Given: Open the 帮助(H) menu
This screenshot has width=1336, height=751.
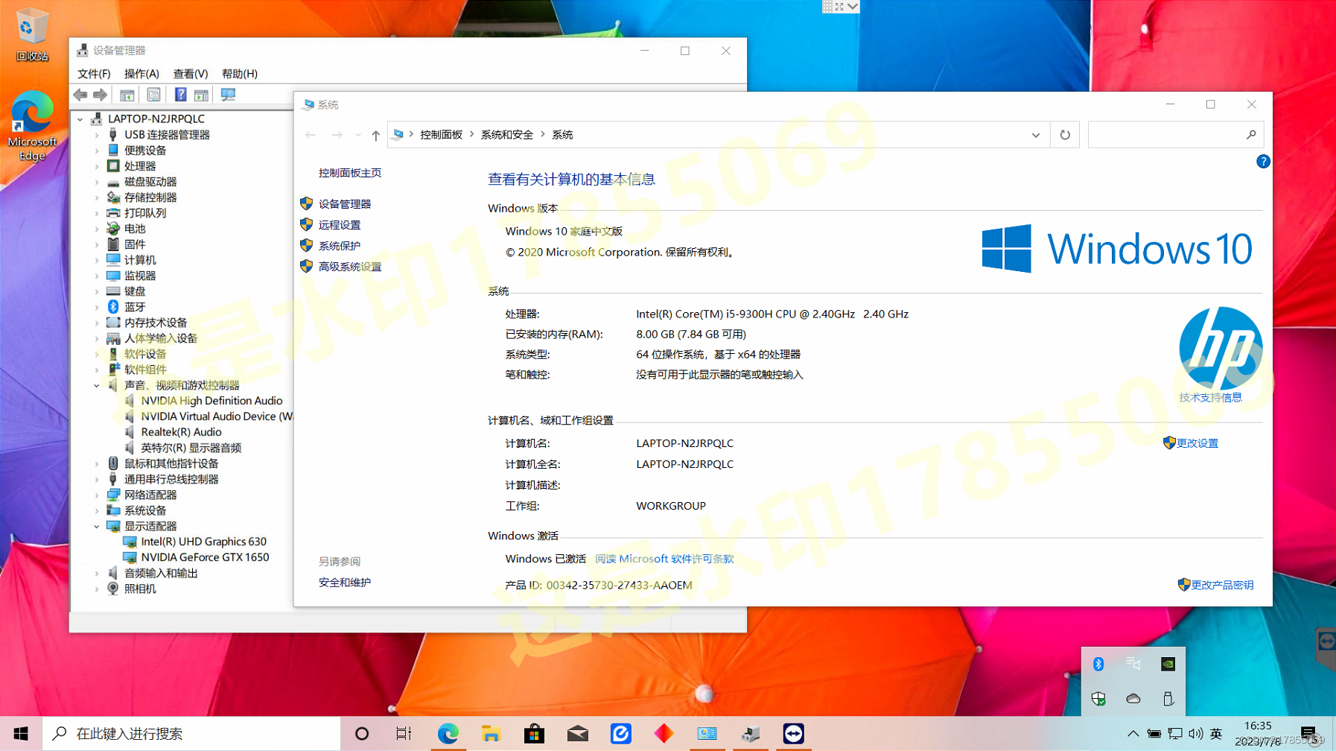Looking at the screenshot, I should [x=240, y=74].
